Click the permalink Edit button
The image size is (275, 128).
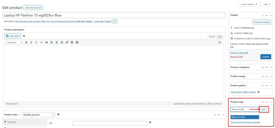coord(114,21)
